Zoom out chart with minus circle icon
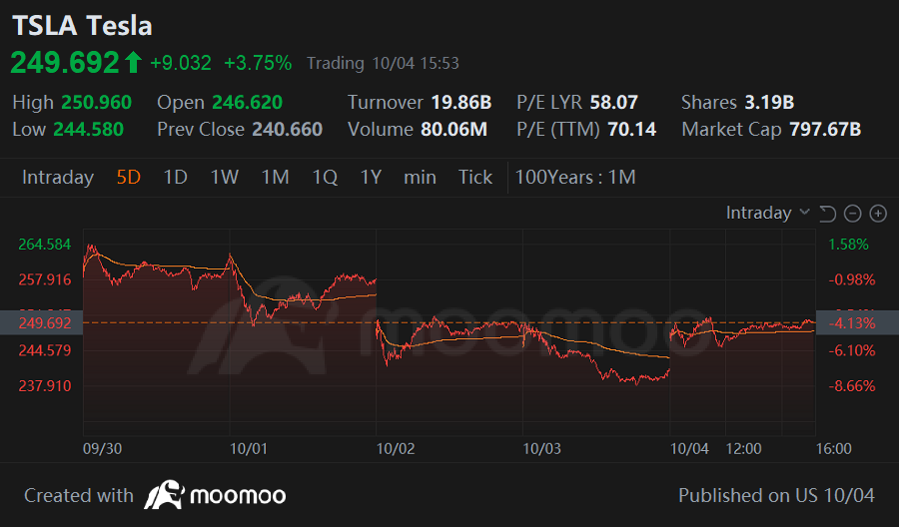The height and width of the screenshot is (527, 899). (853, 214)
